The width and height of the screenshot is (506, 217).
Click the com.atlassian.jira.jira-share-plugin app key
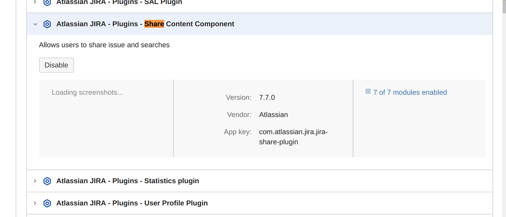click(x=293, y=137)
